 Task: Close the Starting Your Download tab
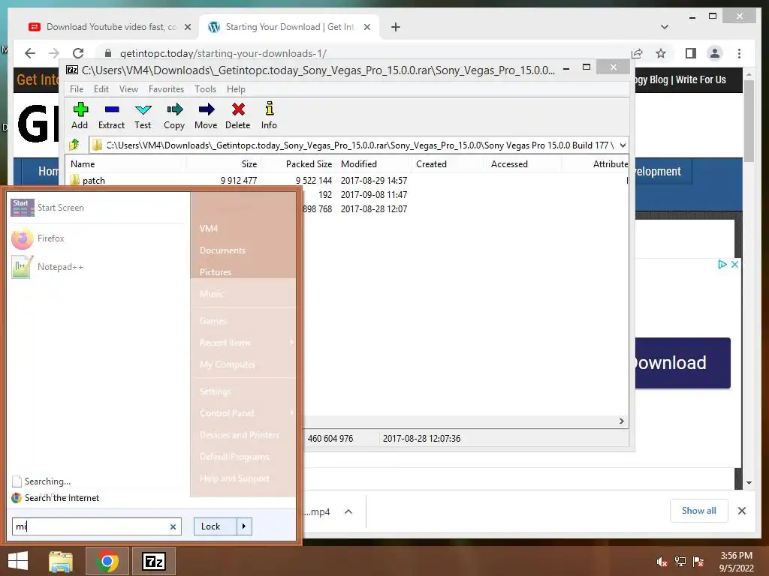(366, 27)
